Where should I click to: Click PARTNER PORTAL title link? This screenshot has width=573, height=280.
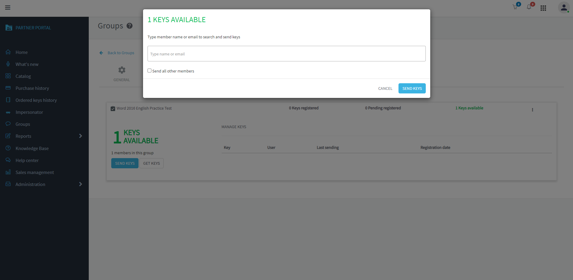(33, 28)
